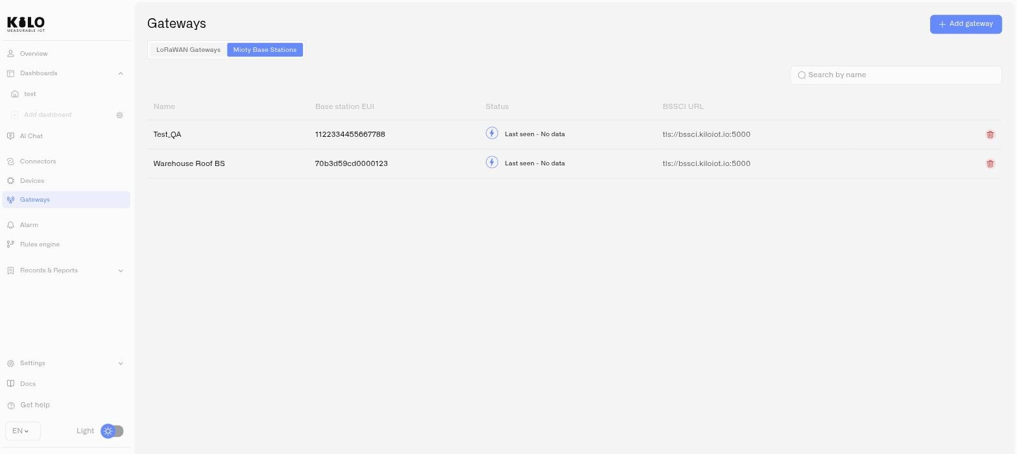
Task: Click the Status column header
Action: click(497, 106)
